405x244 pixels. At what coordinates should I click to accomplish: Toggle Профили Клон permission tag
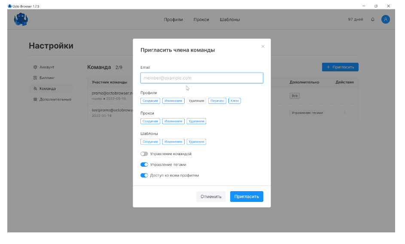click(x=234, y=101)
